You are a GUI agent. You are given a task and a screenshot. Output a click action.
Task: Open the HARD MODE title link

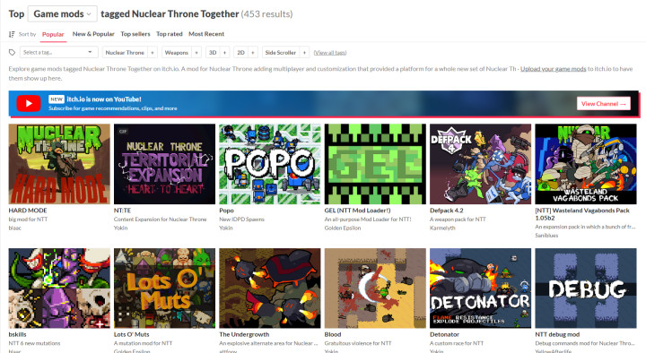tap(28, 211)
